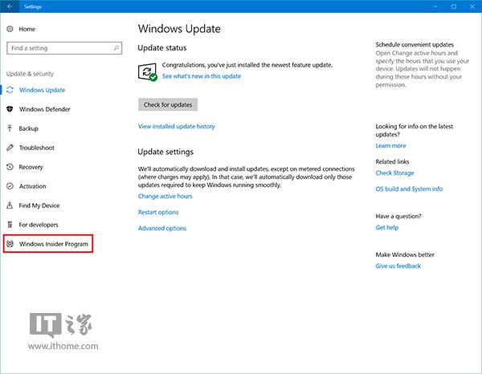Viewport: 482px width, 374px height.
Task: Open Windows Defender settings
Action: tap(44, 109)
